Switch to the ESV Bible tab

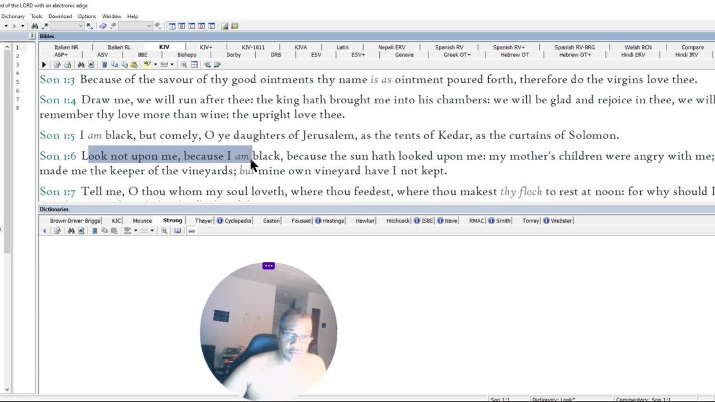316,55
